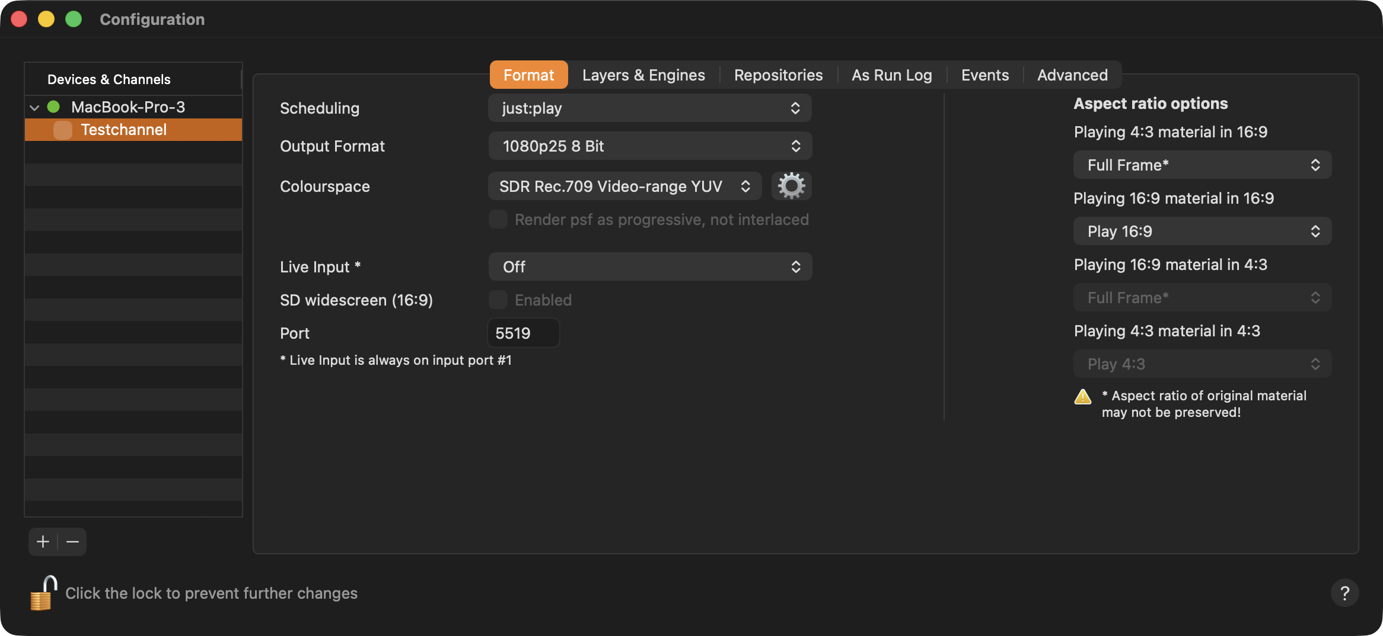
Task: Open the Output Format 1080p25 8 Bit dropdown
Action: point(650,146)
